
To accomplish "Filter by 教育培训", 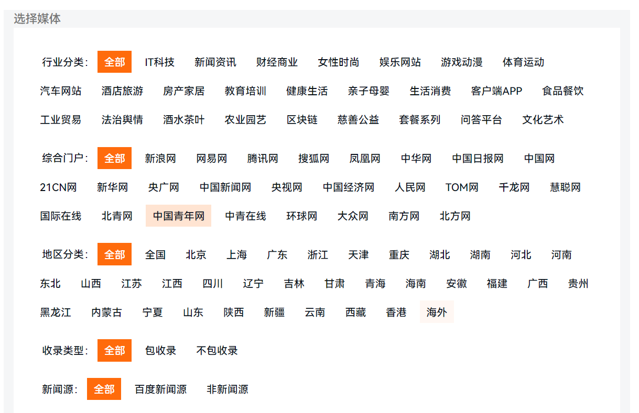I will [245, 91].
